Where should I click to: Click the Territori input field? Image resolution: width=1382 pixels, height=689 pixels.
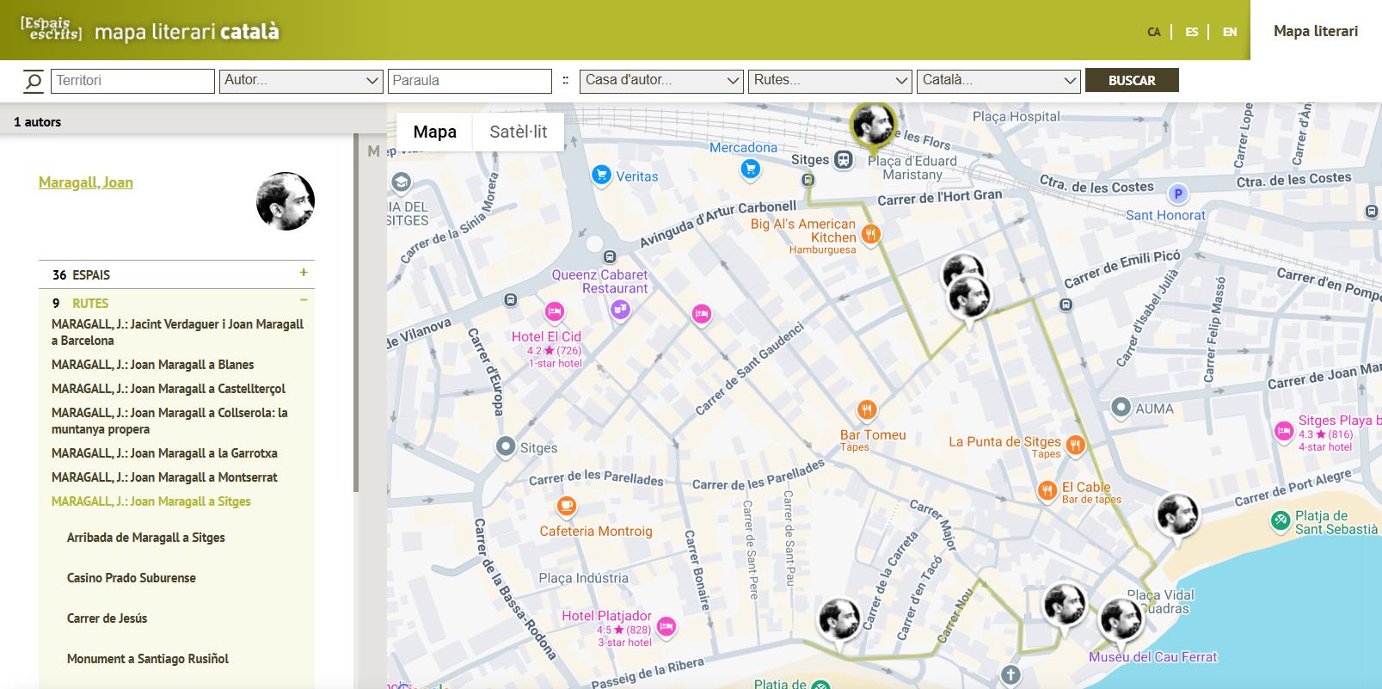(132, 80)
